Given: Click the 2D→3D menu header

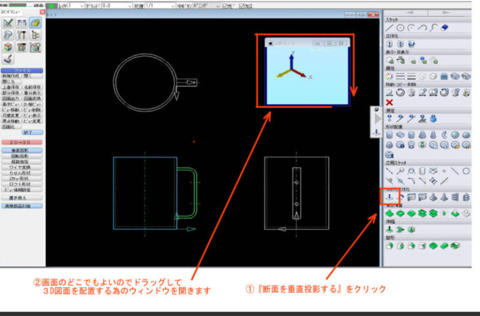Looking at the screenshot, I should [x=22, y=142].
